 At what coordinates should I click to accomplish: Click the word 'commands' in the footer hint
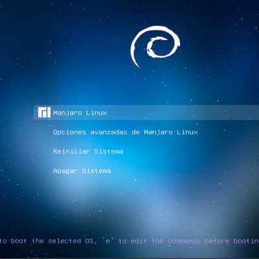click(184, 241)
